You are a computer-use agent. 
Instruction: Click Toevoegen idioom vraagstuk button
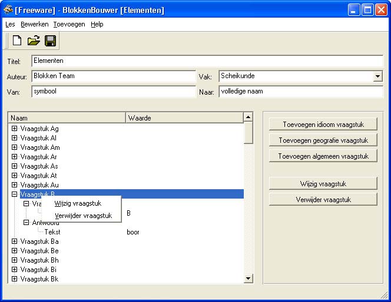click(323, 125)
